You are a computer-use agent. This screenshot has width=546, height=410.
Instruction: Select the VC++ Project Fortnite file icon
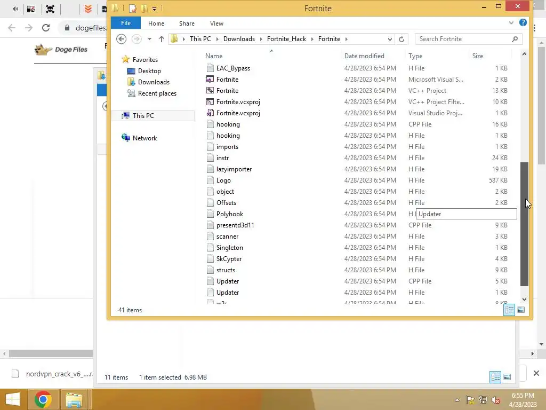[x=210, y=91]
